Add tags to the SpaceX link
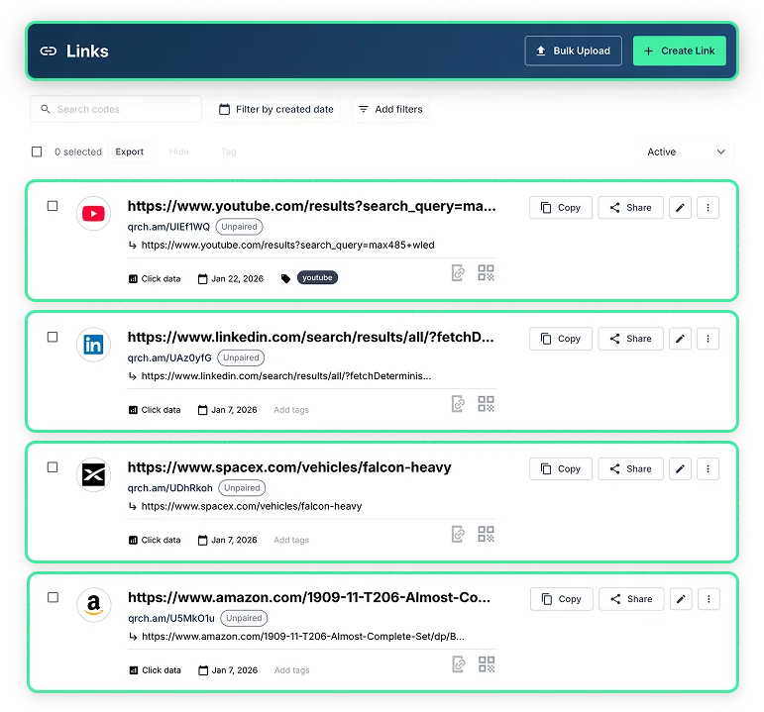 click(291, 540)
